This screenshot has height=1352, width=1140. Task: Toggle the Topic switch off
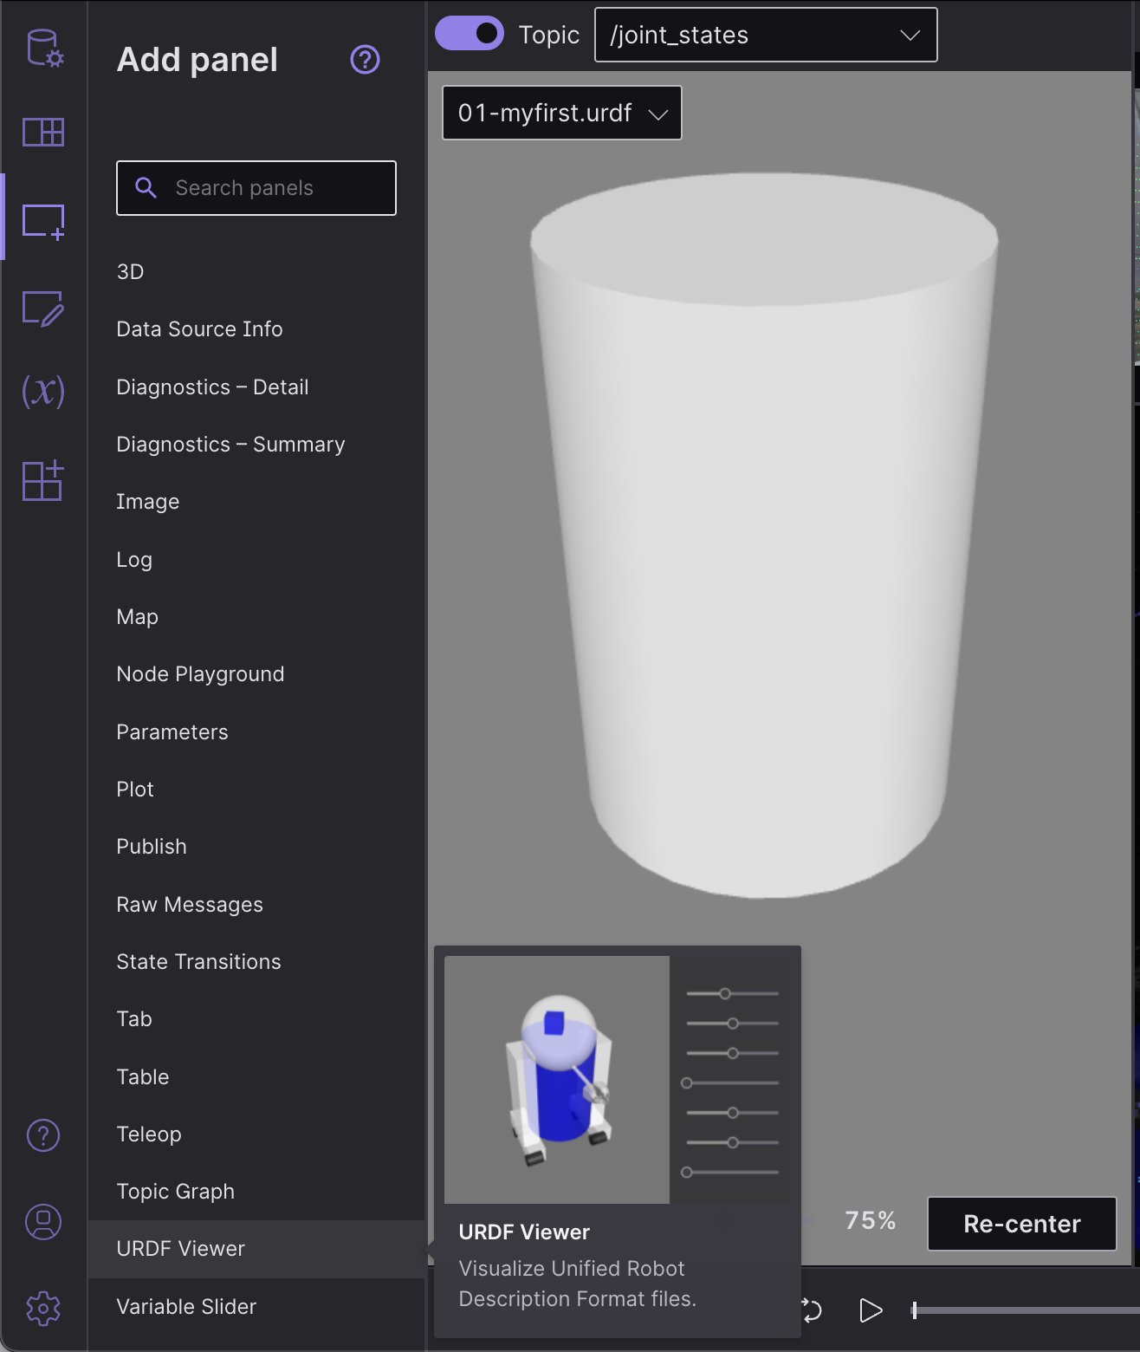pyautogui.click(x=470, y=34)
